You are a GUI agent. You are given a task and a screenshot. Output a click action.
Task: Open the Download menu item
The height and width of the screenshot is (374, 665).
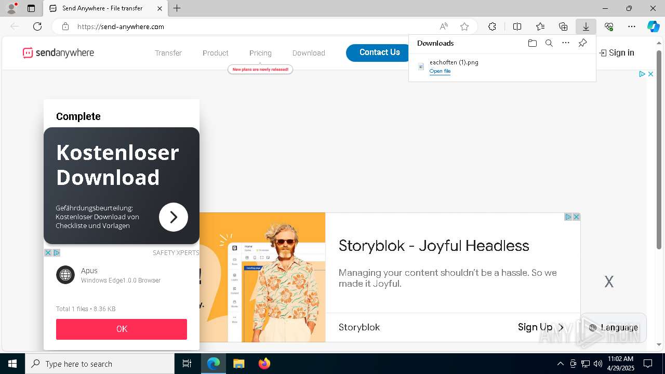tap(309, 53)
